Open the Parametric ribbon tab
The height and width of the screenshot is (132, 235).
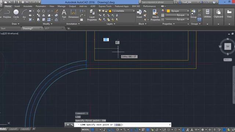pos(41,6)
